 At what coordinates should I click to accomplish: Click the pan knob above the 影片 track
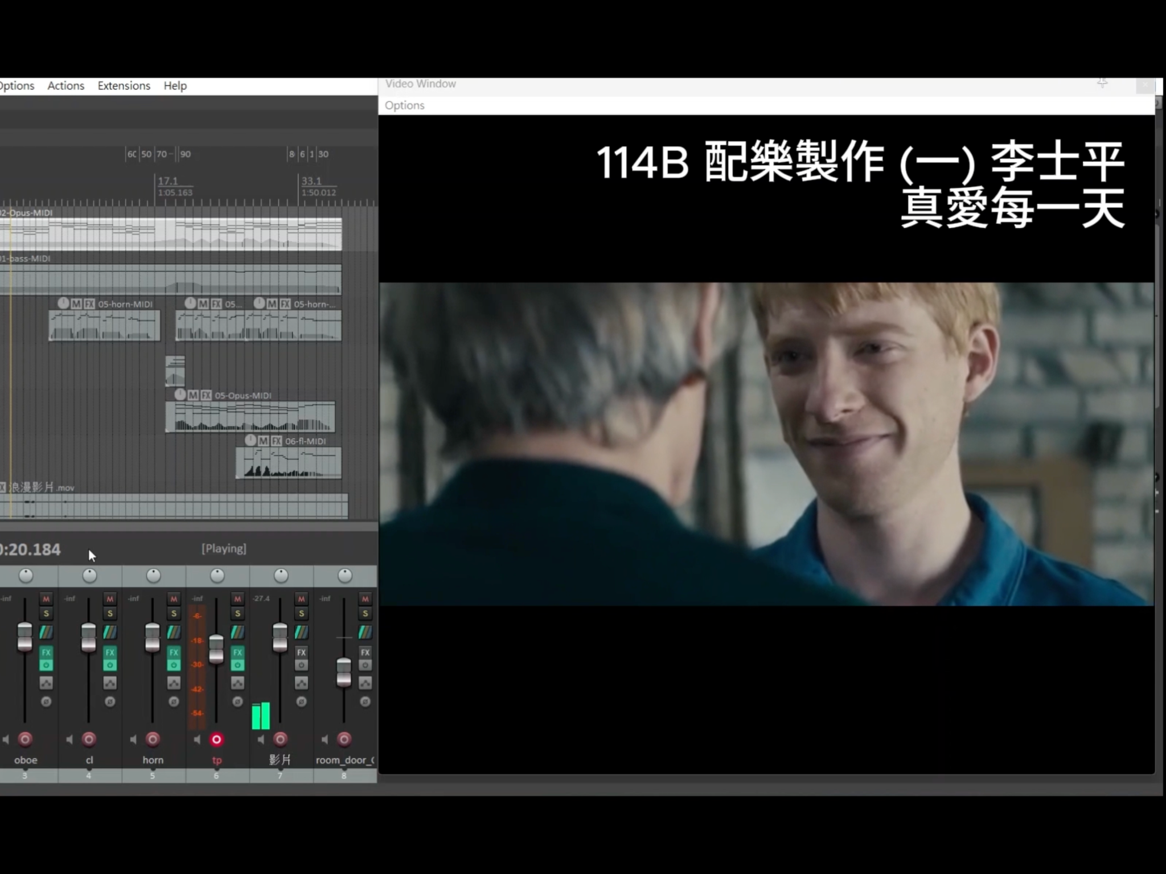pos(281,575)
